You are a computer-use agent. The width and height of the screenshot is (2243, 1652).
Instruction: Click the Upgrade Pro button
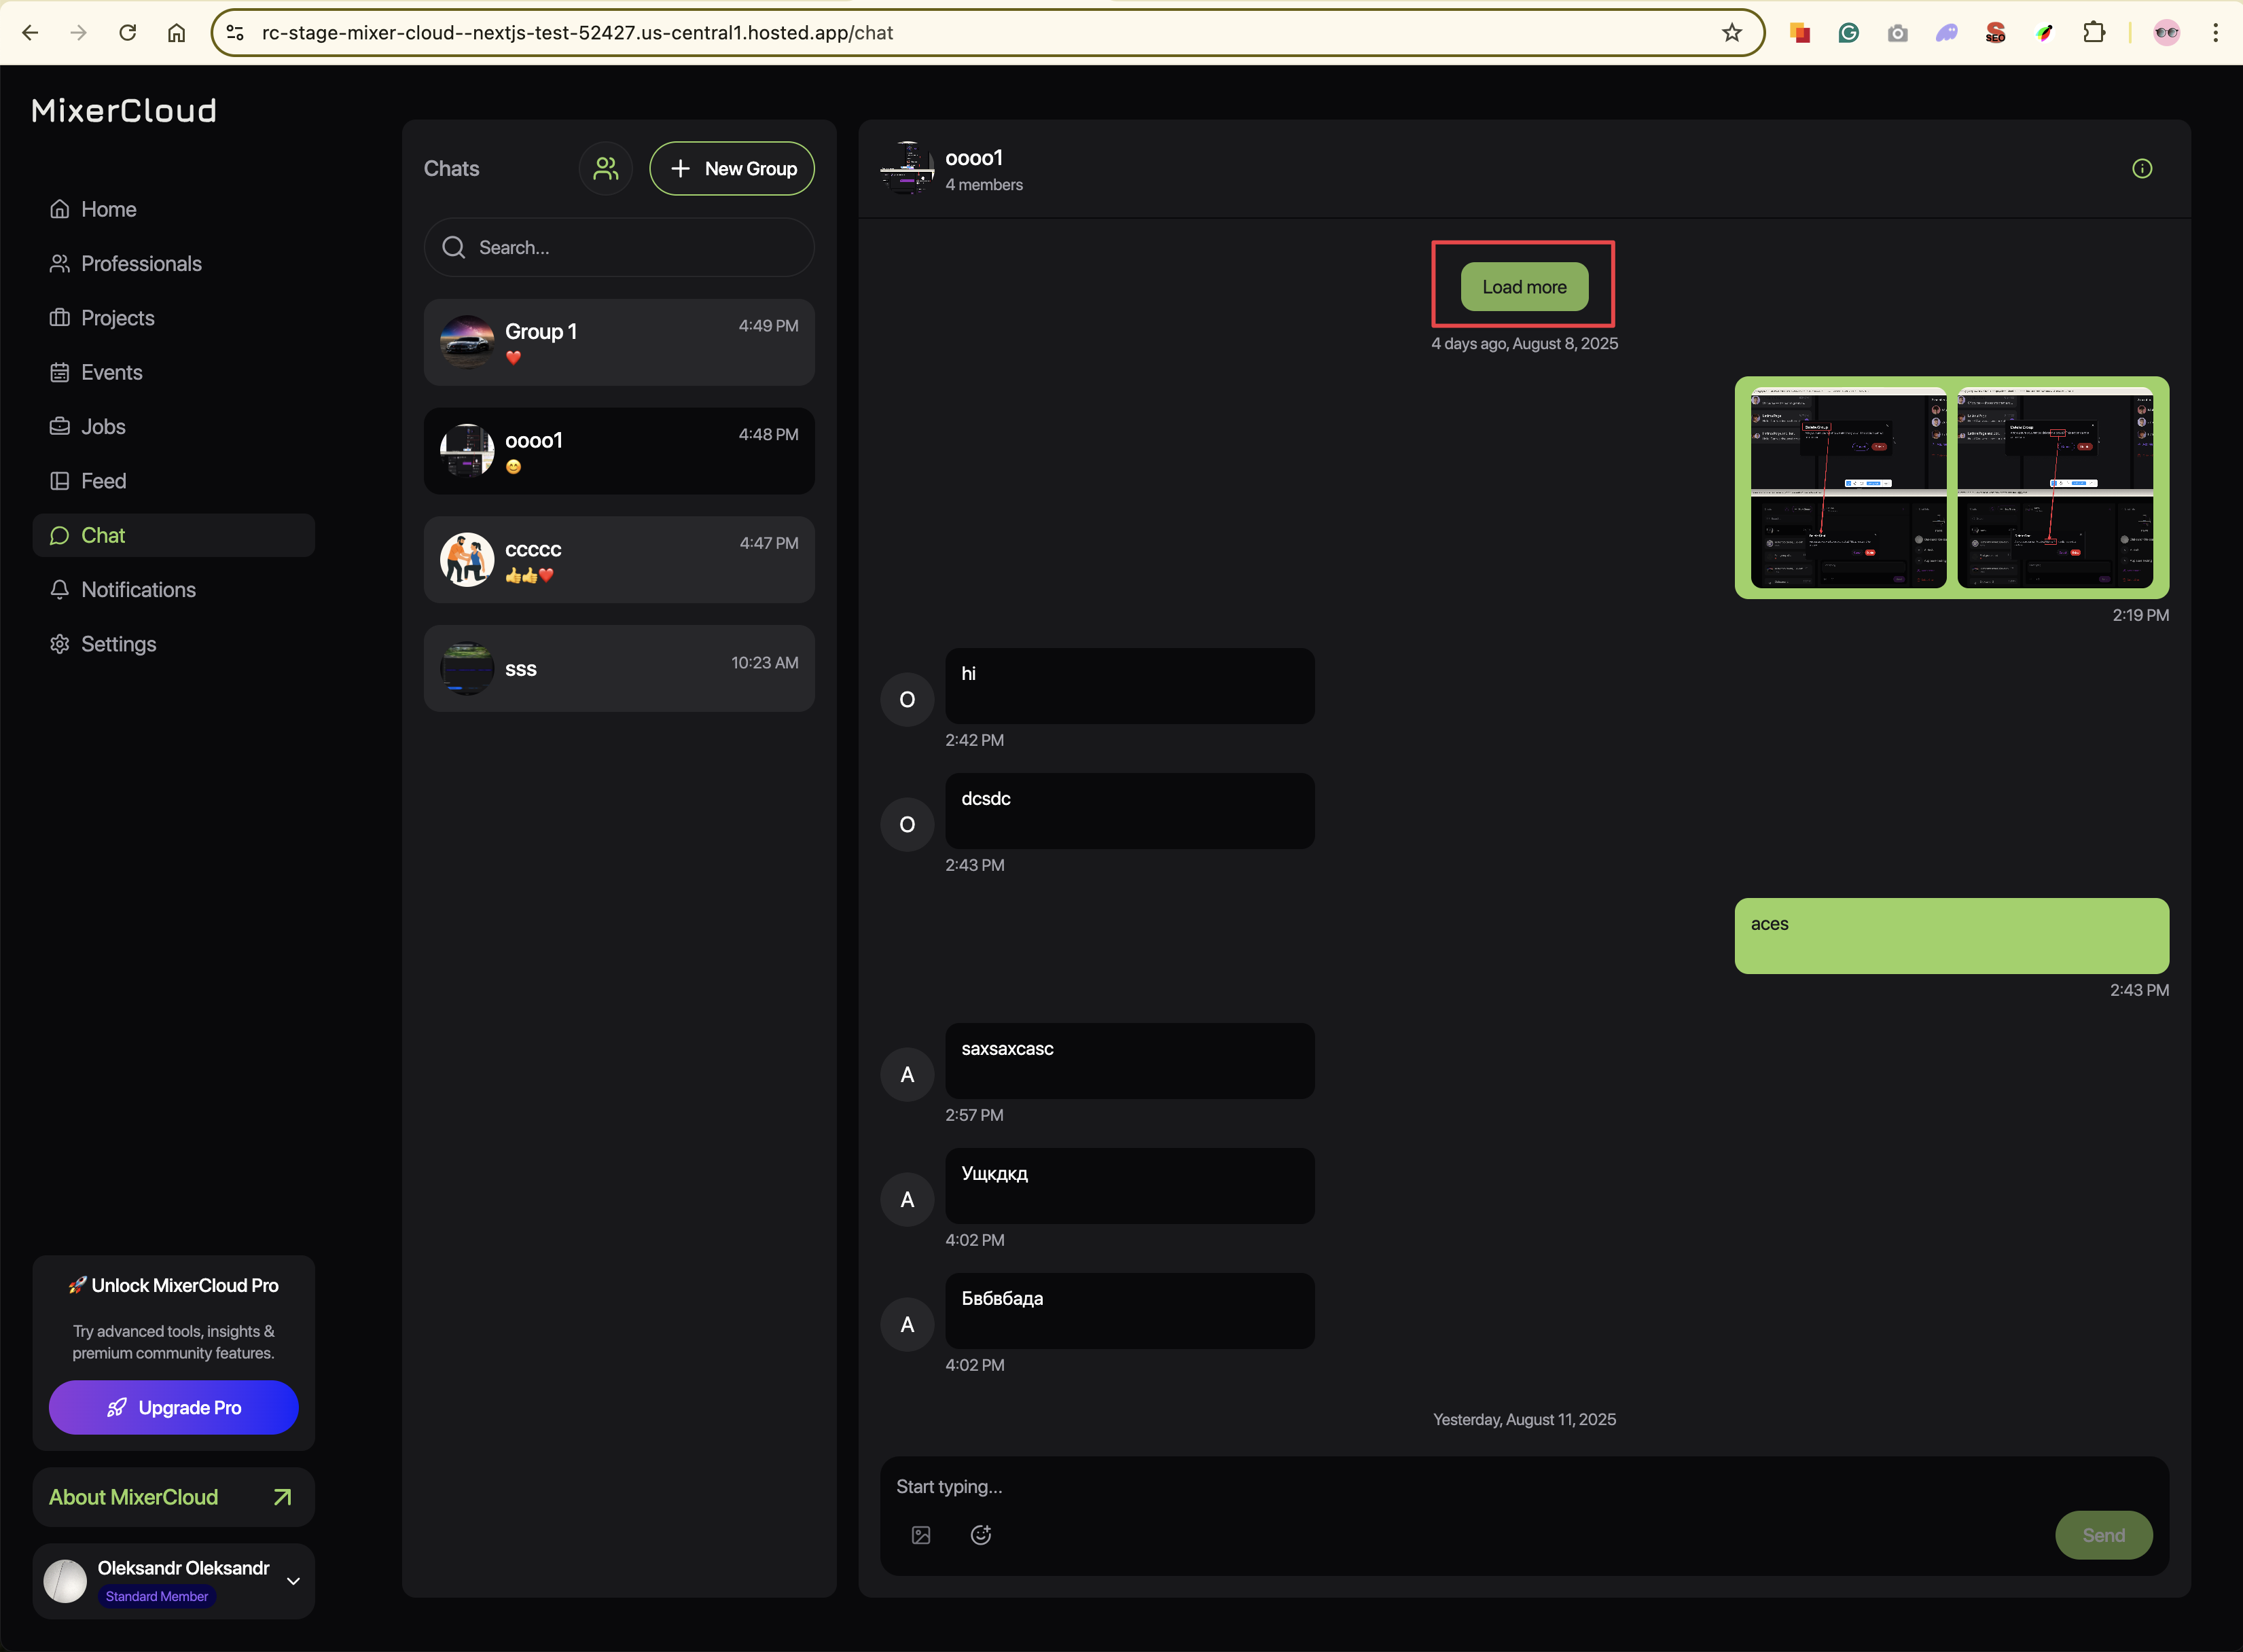[174, 1407]
